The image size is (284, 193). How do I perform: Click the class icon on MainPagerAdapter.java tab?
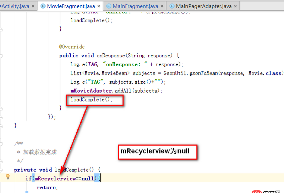172,6
